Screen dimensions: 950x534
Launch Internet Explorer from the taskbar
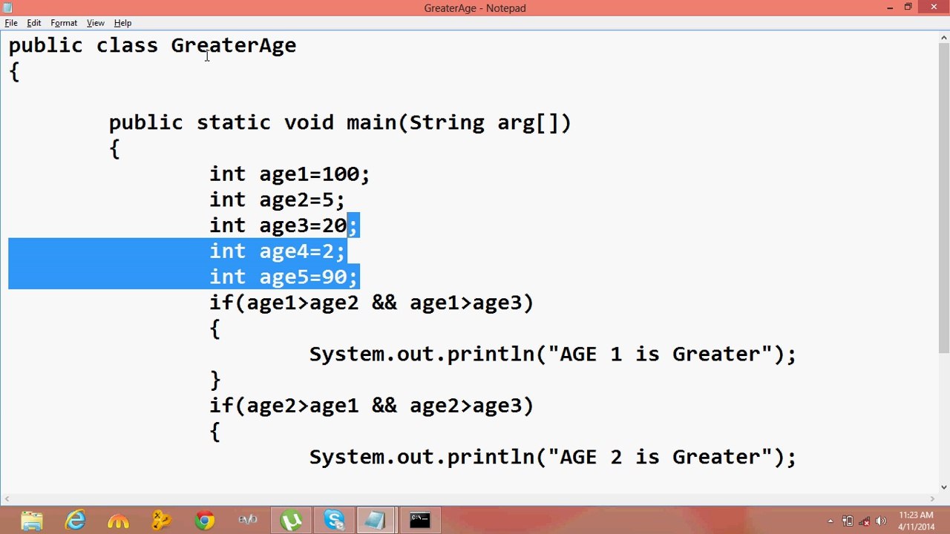tap(75, 521)
